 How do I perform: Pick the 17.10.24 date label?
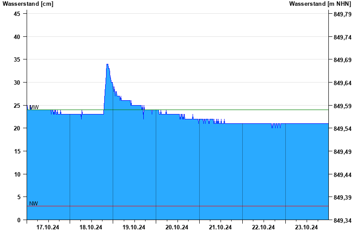pos(48,227)
